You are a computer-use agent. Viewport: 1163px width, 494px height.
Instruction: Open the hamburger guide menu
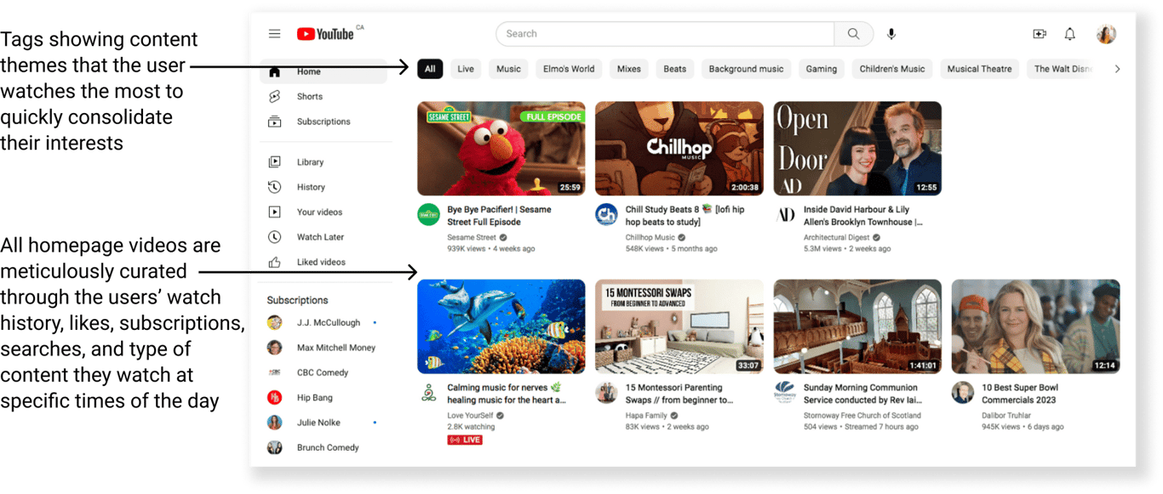[274, 34]
